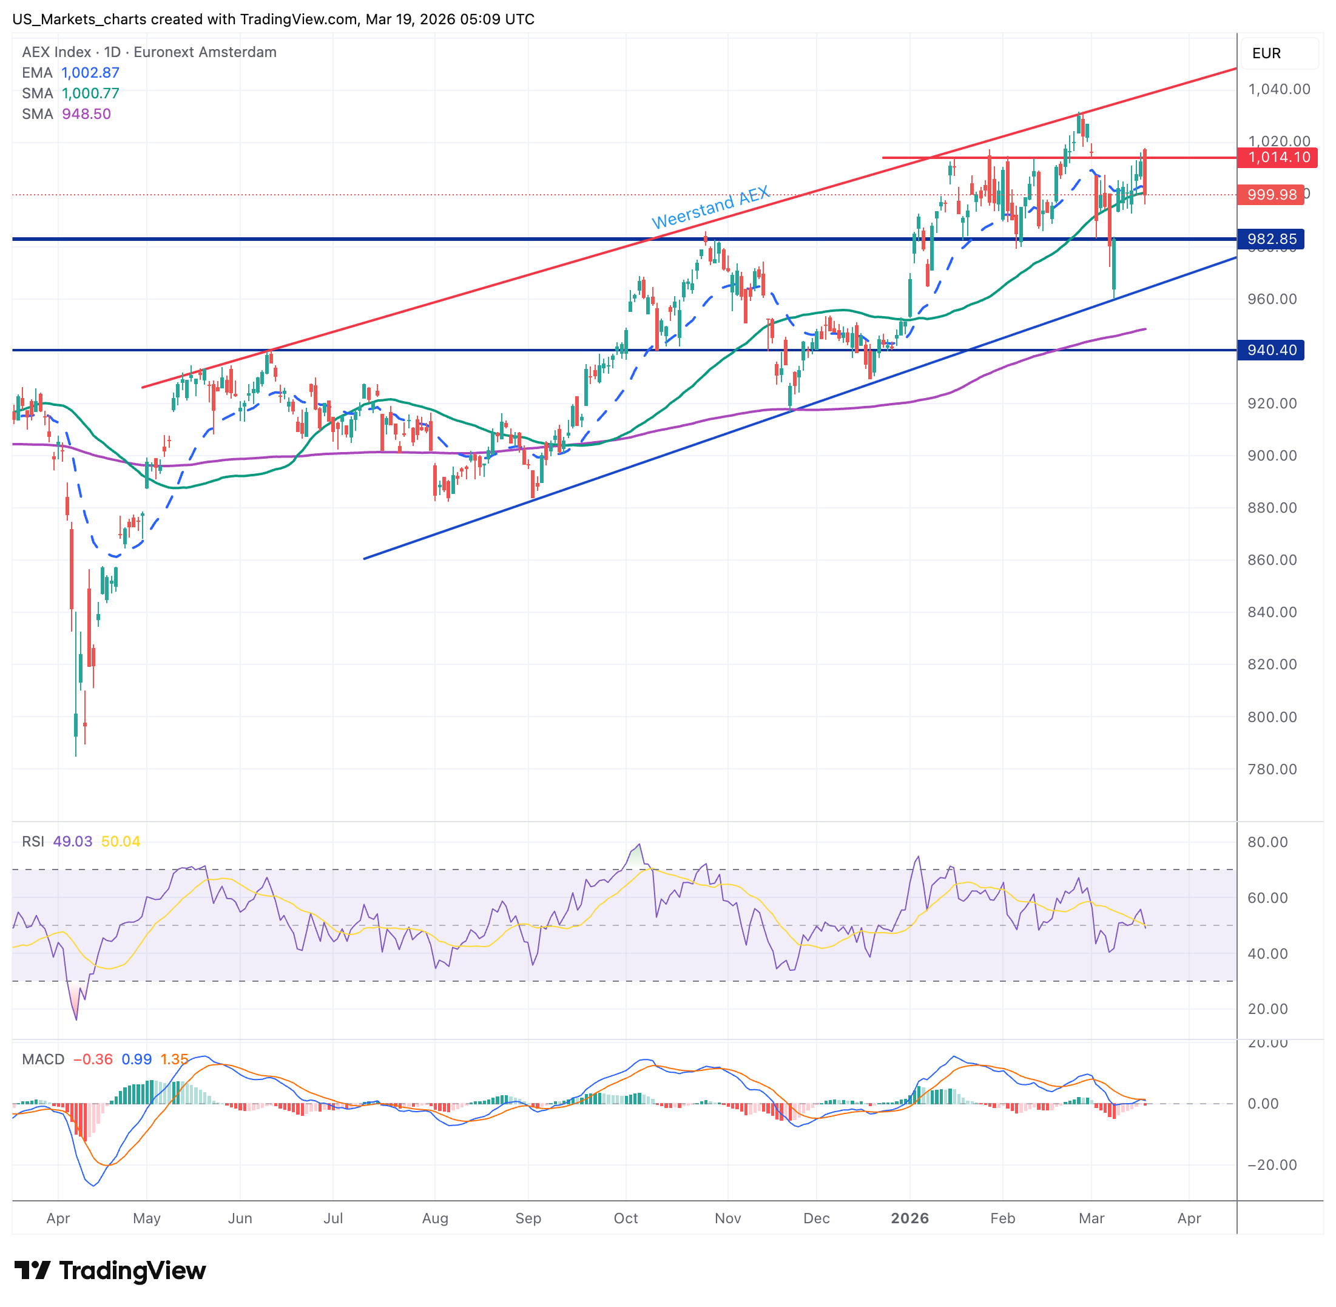Click the EMA 1,002.87 legend entry
1336x1307 pixels.
71,73
